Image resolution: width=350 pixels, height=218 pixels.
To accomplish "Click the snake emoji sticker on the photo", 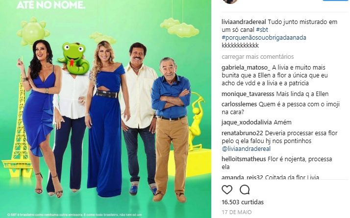I will (74, 59).
